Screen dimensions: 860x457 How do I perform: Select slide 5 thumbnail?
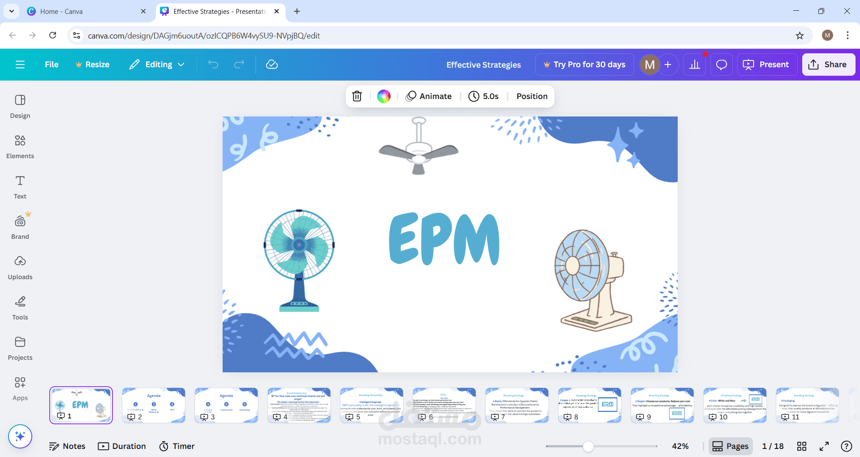point(372,405)
